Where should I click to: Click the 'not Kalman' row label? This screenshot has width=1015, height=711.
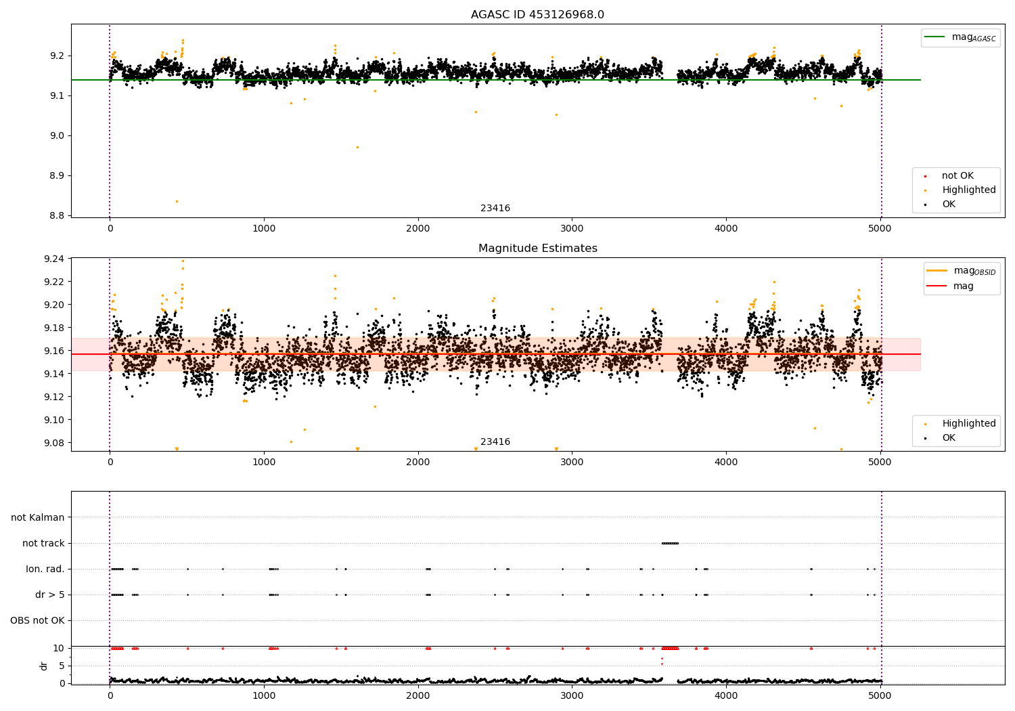tap(38, 517)
